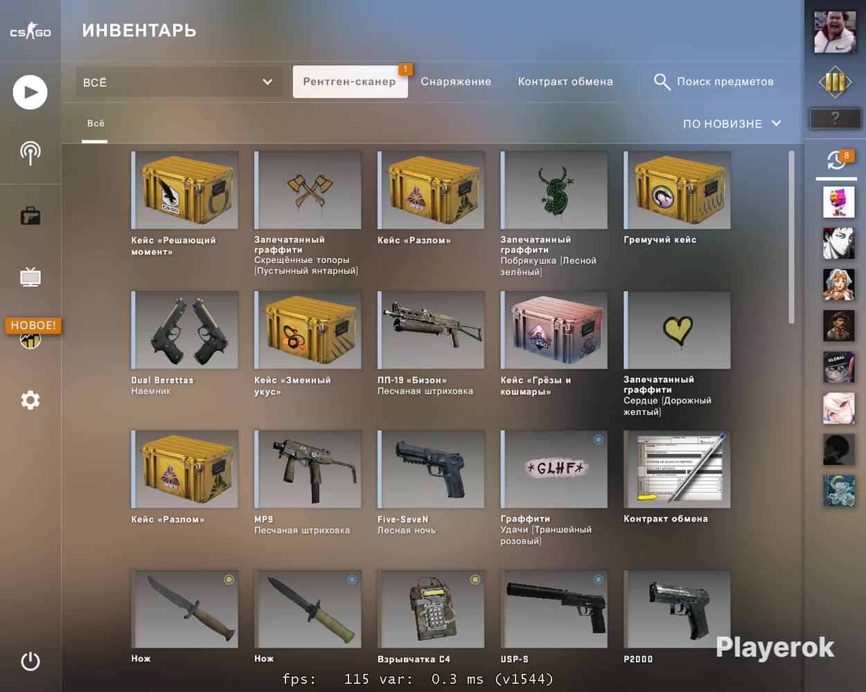Select Кейс «Грёзы и кошмары» item
The width and height of the screenshot is (866, 692).
point(554,330)
